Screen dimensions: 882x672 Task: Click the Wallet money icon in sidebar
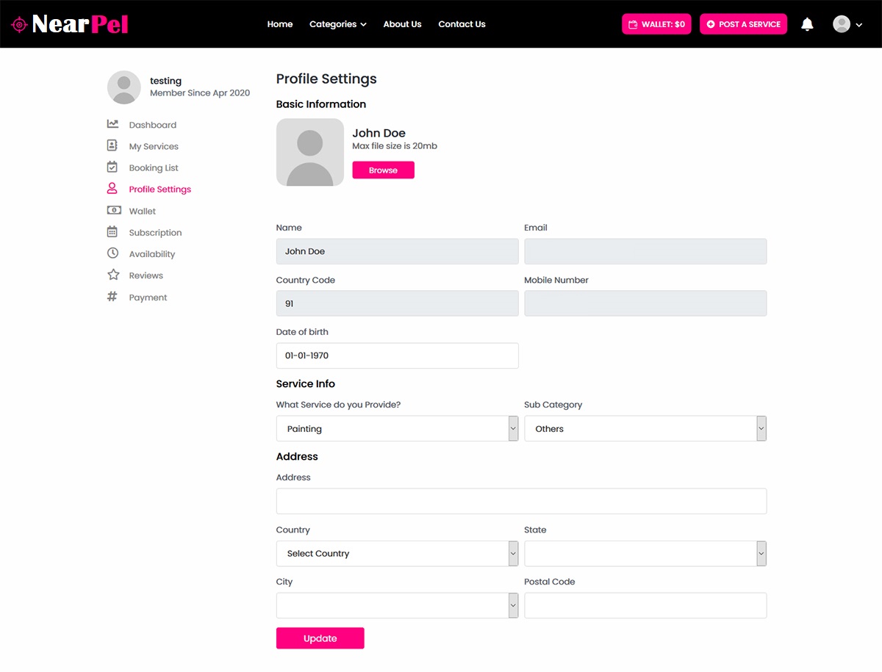pyautogui.click(x=113, y=210)
